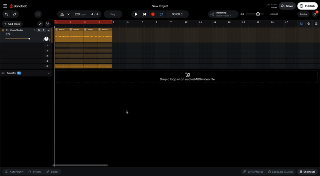Image resolution: width=320 pixels, height=176 pixels.
Task: Open the hamburger main menu
Action: point(5,6)
